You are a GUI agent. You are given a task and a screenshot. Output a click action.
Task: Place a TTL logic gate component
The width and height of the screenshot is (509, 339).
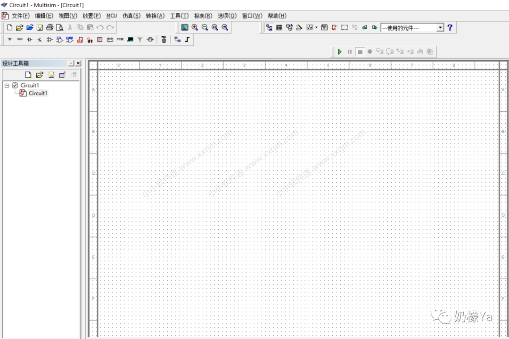(60, 40)
